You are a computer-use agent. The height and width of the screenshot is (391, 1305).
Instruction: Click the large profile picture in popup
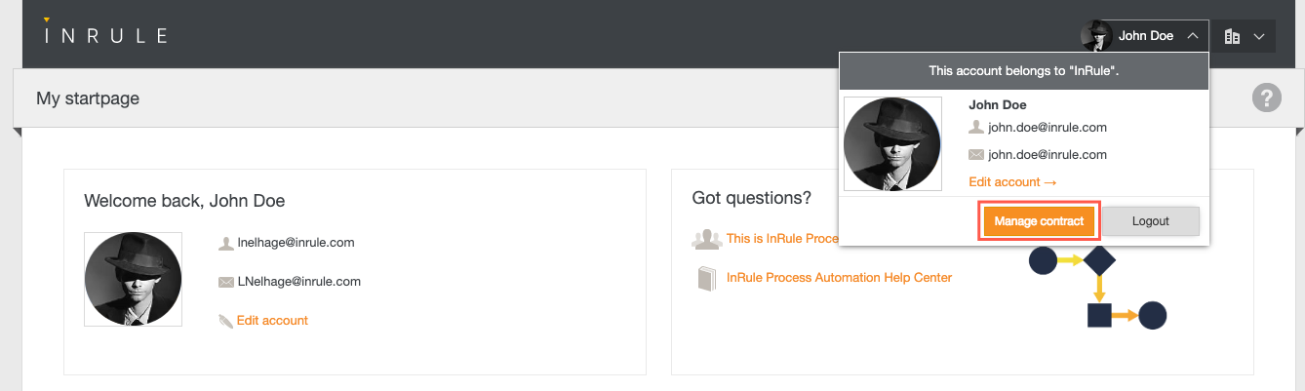(x=892, y=143)
